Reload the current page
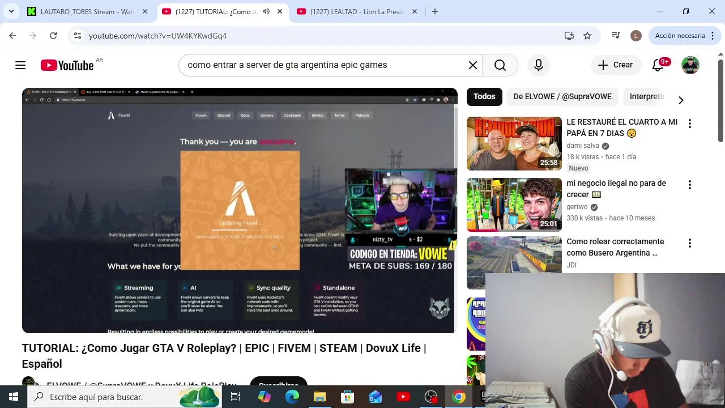The image size is (725, 408). pyautogui.click(x=53, y=36)
